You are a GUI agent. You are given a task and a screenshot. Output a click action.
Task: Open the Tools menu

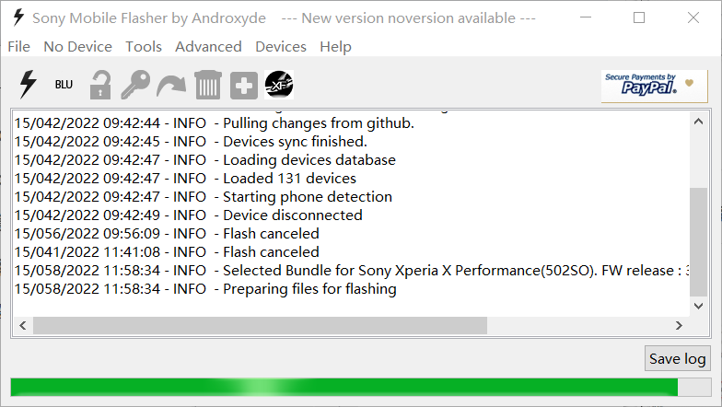144,47
